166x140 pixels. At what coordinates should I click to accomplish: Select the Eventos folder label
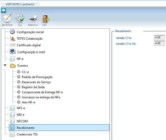23,66
